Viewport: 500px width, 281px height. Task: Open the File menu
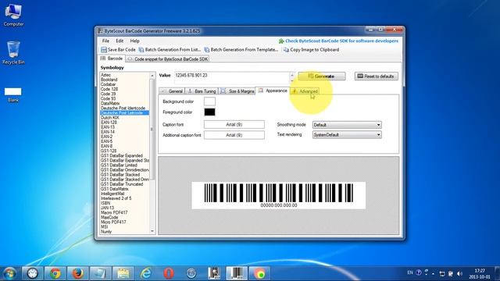tap(105, 41)
